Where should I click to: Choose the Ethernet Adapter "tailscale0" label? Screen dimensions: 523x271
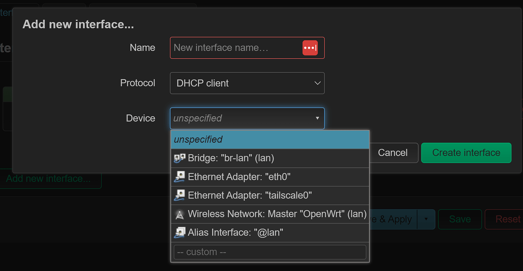pos(250,196)
